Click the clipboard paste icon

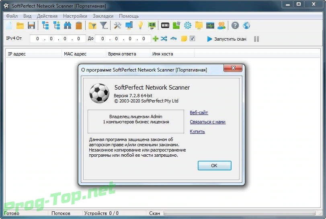(x=79, y=26)
